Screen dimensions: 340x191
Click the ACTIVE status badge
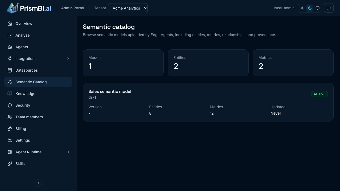320,94
